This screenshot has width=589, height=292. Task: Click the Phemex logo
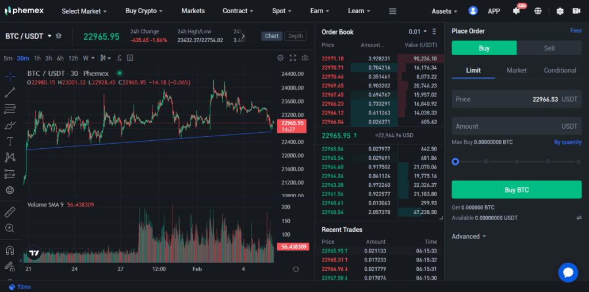(x=24, y=10)
